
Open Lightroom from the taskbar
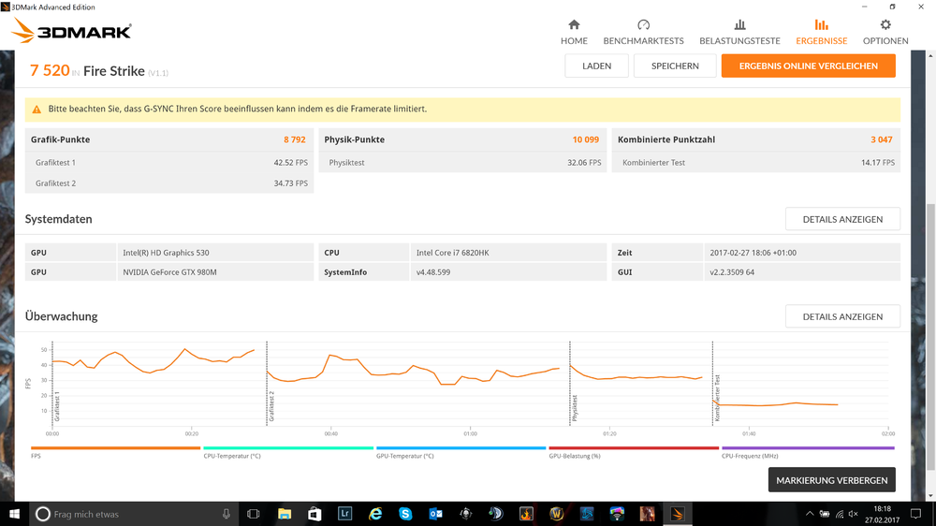tap(345, 514)
